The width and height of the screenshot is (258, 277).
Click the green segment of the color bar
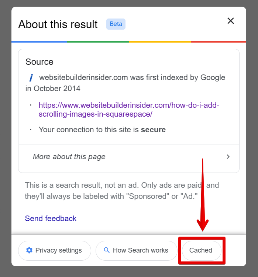98,41
